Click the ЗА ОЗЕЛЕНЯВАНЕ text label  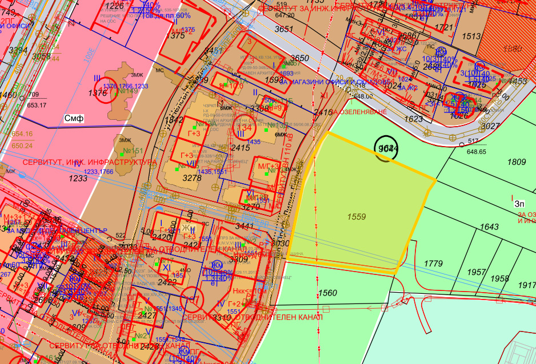click(359, 112)
